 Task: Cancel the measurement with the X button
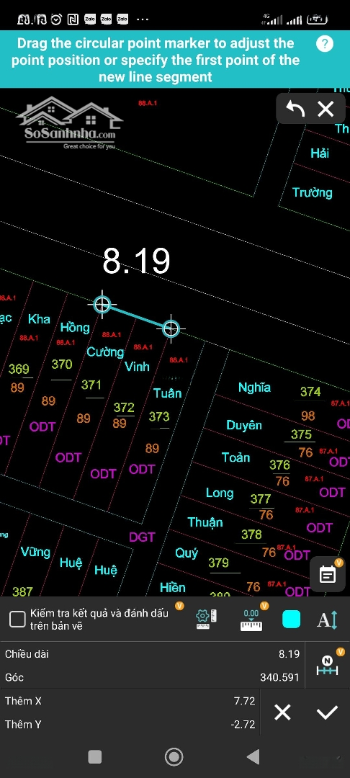tap(282, 712)
